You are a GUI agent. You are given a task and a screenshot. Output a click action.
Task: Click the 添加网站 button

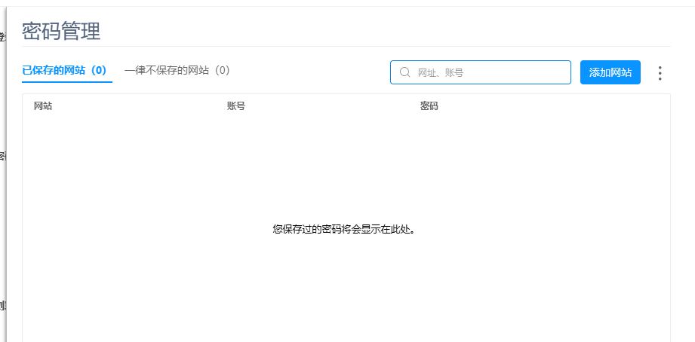pyautogui.click(x=610, y=72)
